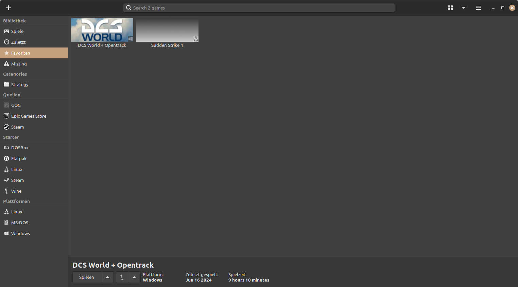Viewport: 518px width, 287px height.
Task: Click the Flatpak box icon
Action: pyautogui.click(x=6, y=158)
